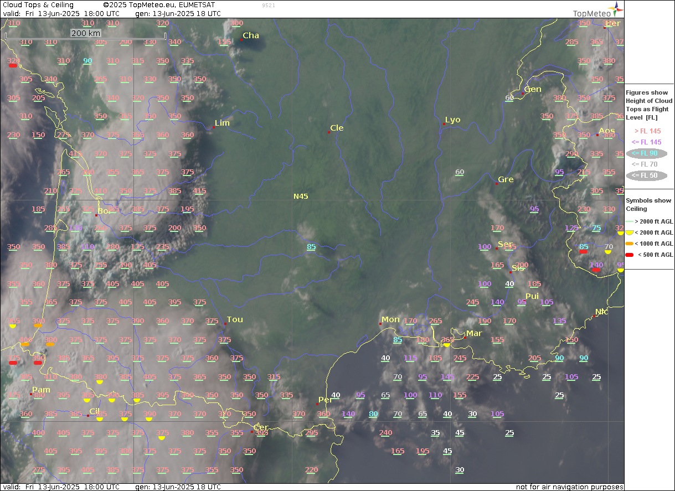Viewport: 675px width, 491px height.
Task: Click the red city marker for Gre
Action: (x=497, y=183)
